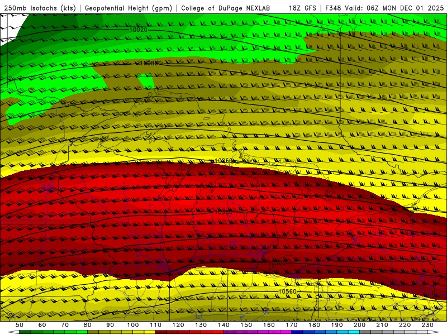Click the 120 value on the color scale

click(178, 325)
